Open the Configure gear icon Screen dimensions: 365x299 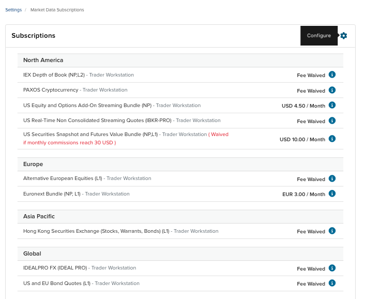click(344, 36)
